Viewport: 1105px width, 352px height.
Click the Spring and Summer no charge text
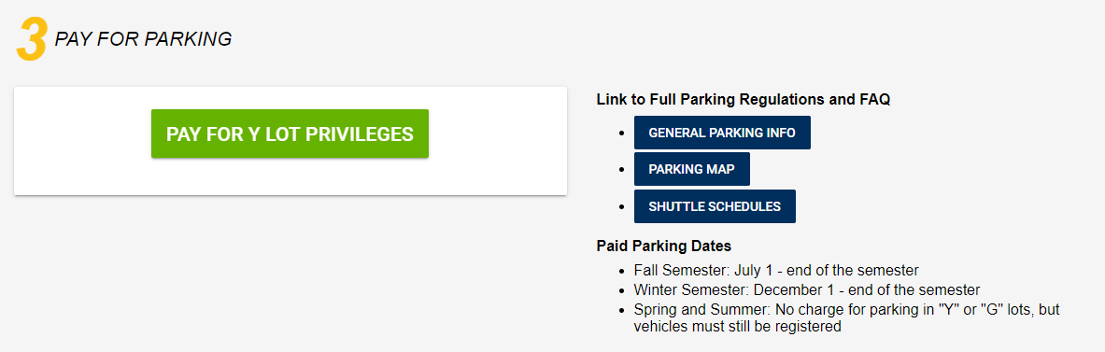click(x=846, y=309)
